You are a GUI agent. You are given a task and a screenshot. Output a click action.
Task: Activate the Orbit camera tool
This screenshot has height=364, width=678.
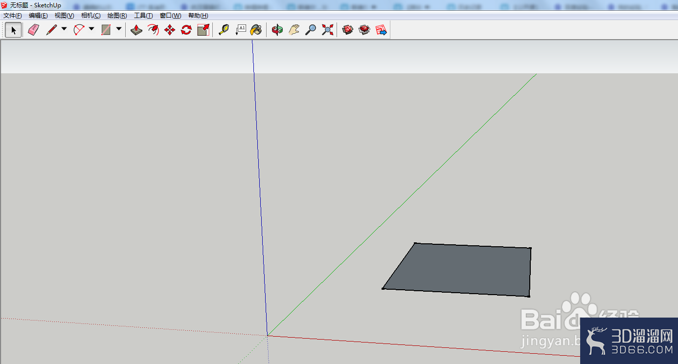pyautogui.click(x=277, y=30)
